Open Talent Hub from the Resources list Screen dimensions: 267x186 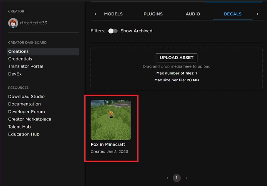point(19,127)
